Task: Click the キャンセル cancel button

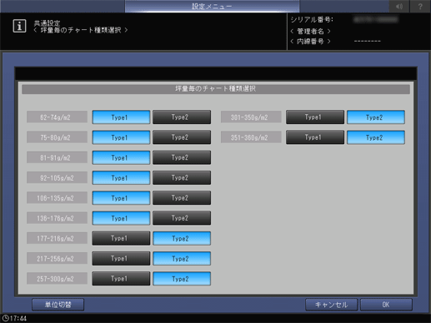Action: [331, 305]
